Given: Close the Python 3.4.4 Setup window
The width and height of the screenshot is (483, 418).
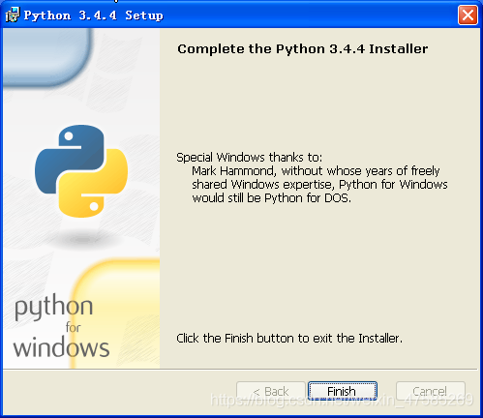Looking at the screenshot, I should point(468,15).
